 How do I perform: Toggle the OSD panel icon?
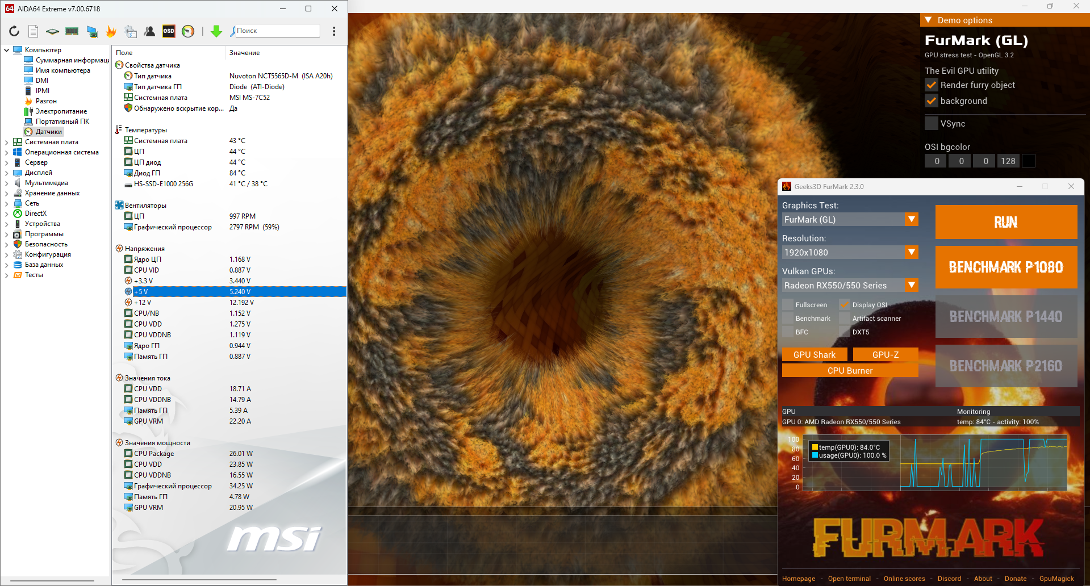pos(169,31)
